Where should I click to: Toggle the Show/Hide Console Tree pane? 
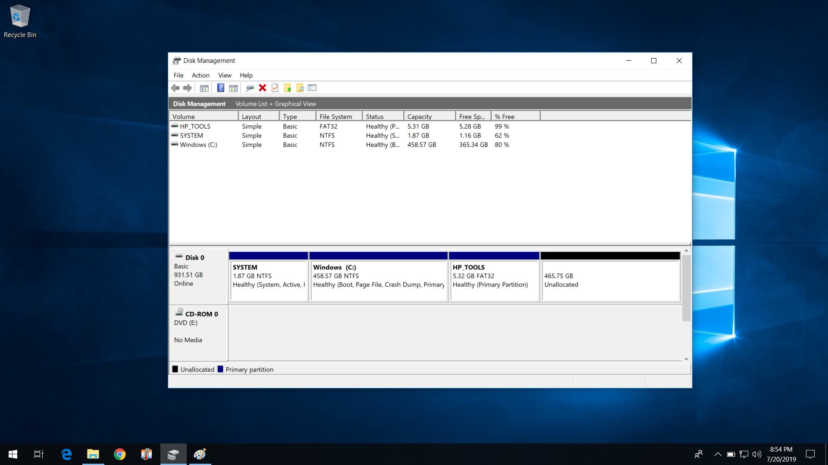click(204, 88)
